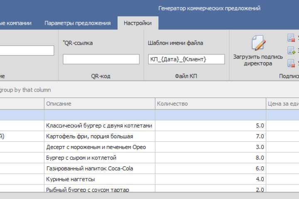Screen dimensions: 299x199
Task: Focus the QR-ссылка input field
Action: click(101, 59)
